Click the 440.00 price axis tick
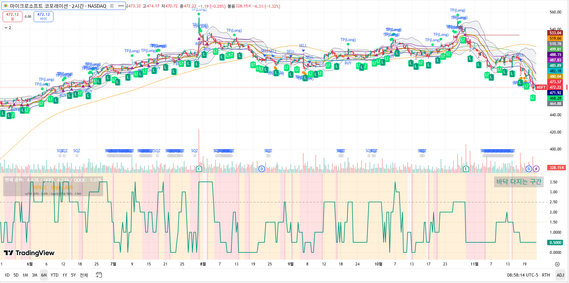The height and width of the screenshot is (283, 569). click(555, 115)
